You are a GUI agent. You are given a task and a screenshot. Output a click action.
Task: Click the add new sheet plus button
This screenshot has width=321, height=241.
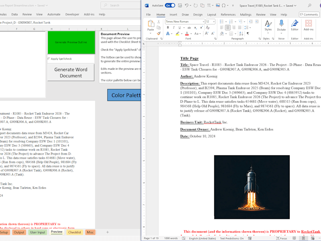pyautogui.click(x=108, y=232)
